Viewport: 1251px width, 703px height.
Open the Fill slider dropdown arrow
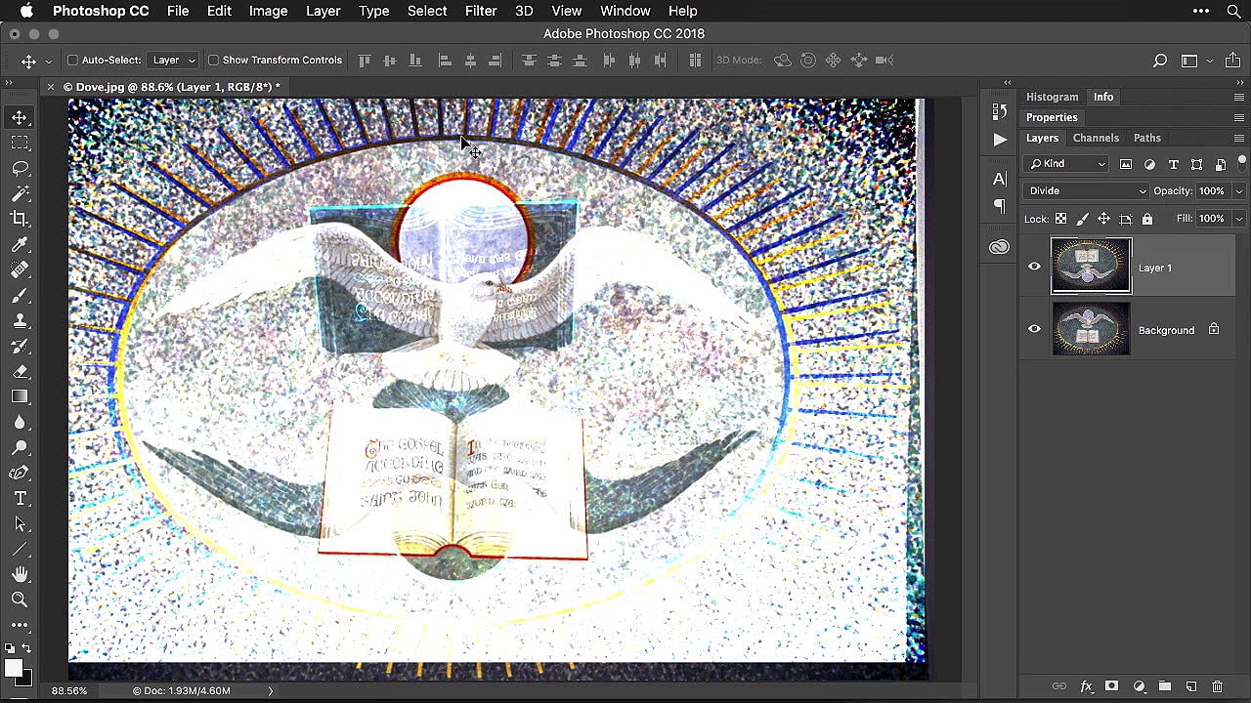click(1238, 219)
